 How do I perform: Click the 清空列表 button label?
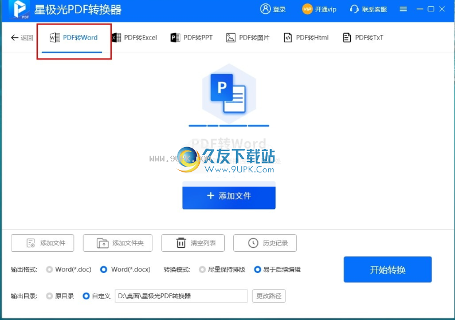203,243
